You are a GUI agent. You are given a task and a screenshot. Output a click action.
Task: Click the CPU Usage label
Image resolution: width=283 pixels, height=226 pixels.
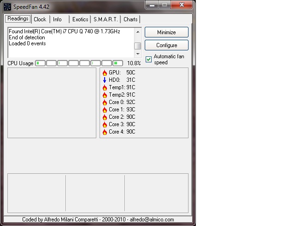coord(20,63)
